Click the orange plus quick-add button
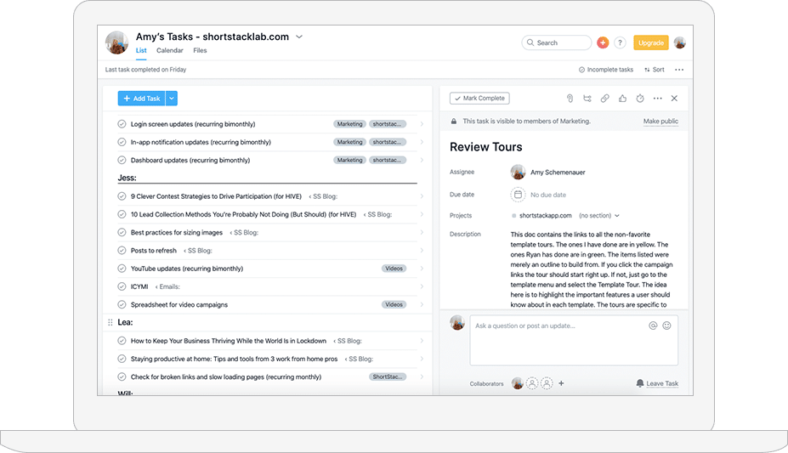The width and height of the screenshot is (788, 453). (603, 42)
